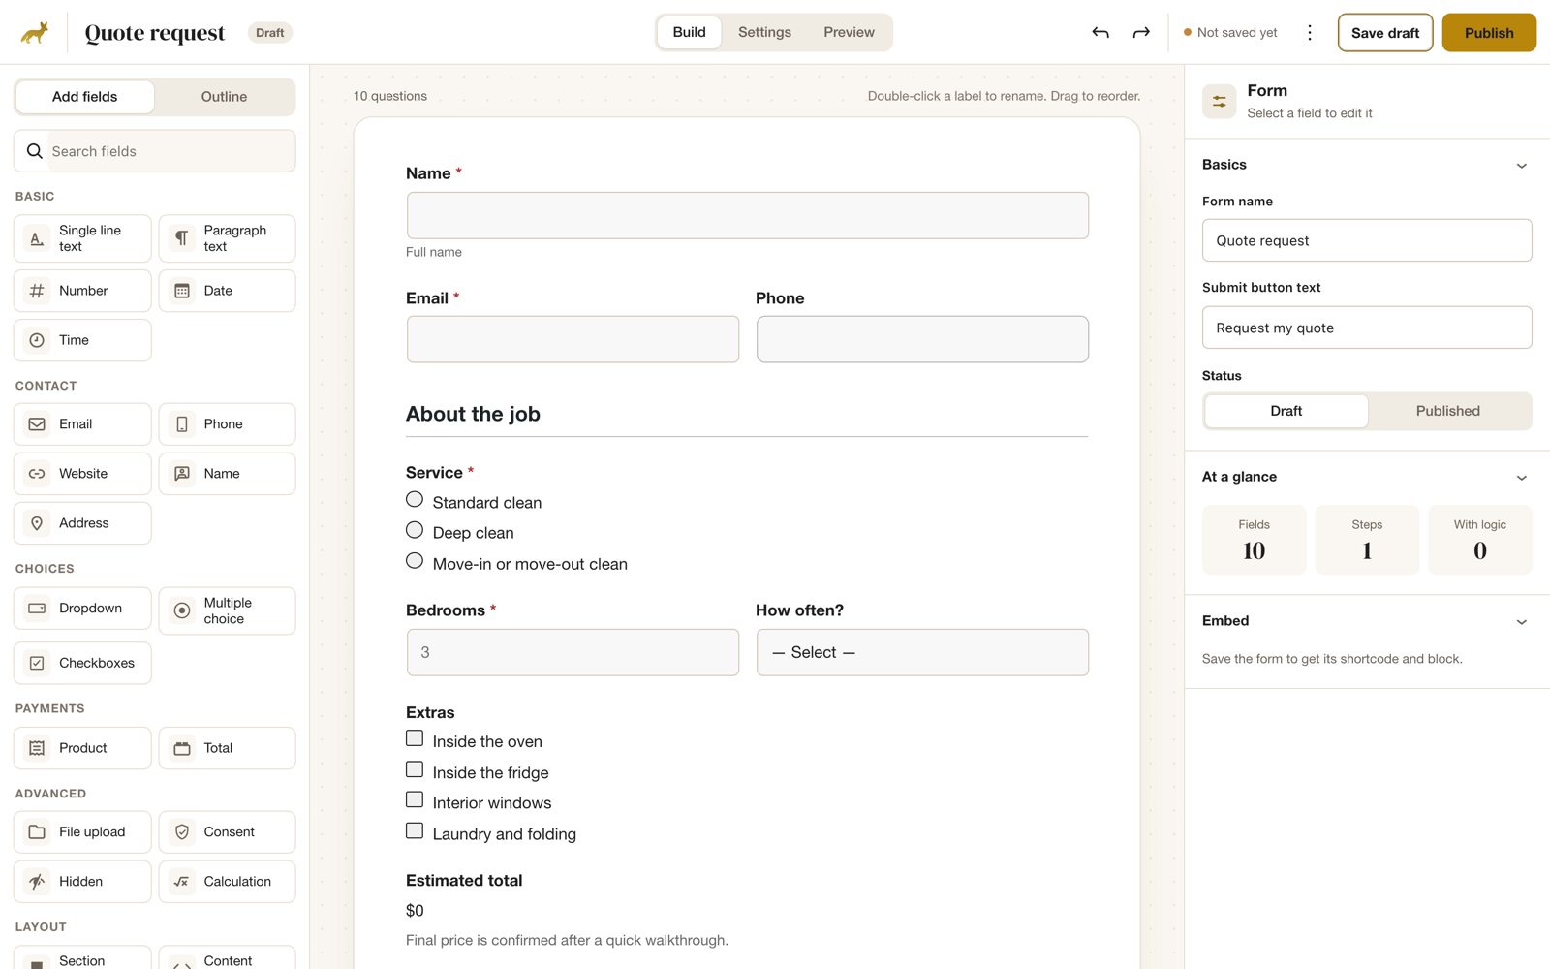Switch to the Preview tab
The height and width of the screenshot is (969, 1550).
point(849,32)
